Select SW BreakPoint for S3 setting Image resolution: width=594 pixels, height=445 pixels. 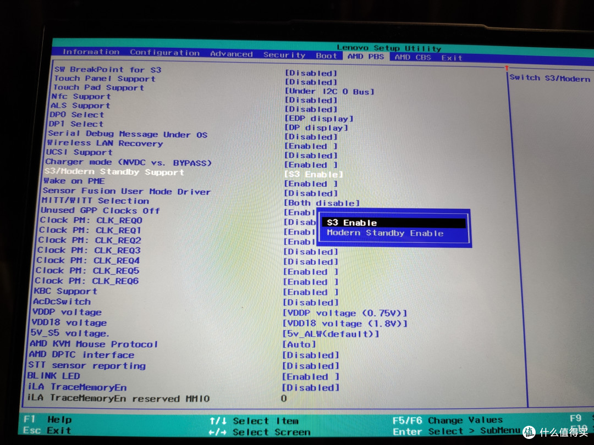coord(108,70)
